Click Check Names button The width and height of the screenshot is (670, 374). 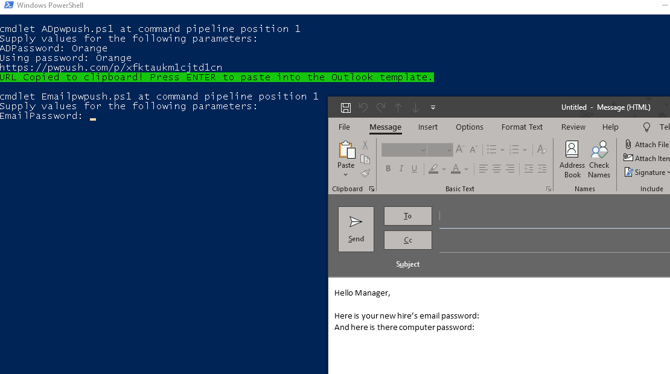[x=599, y=160]
